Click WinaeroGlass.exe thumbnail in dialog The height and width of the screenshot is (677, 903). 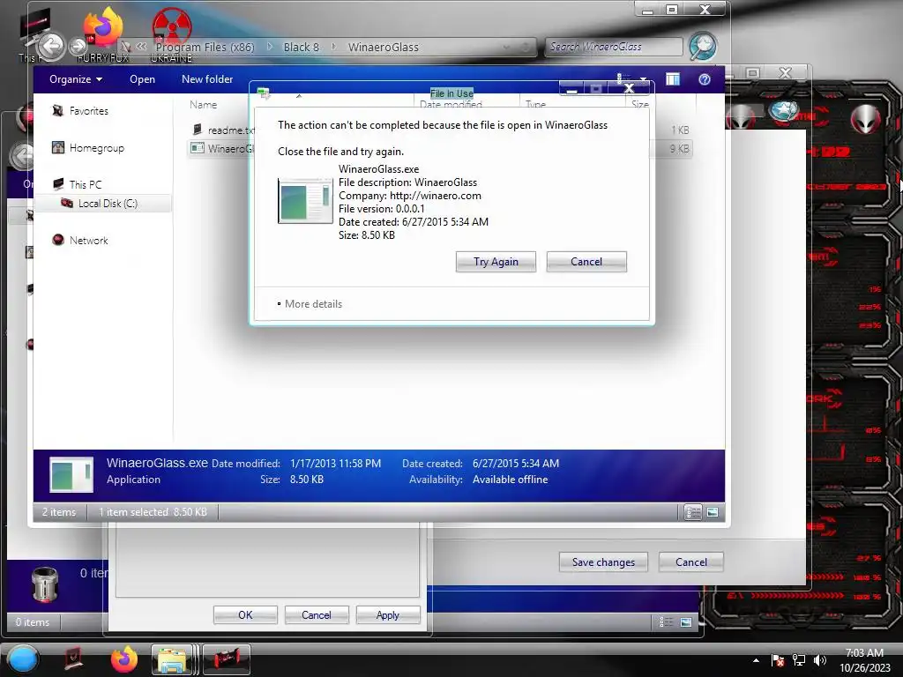(305, 200)
